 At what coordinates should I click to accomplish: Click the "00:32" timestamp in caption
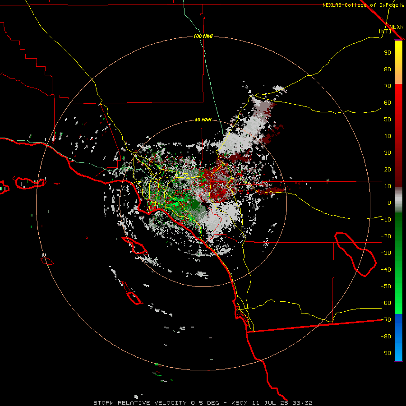[x=302, y=403]
